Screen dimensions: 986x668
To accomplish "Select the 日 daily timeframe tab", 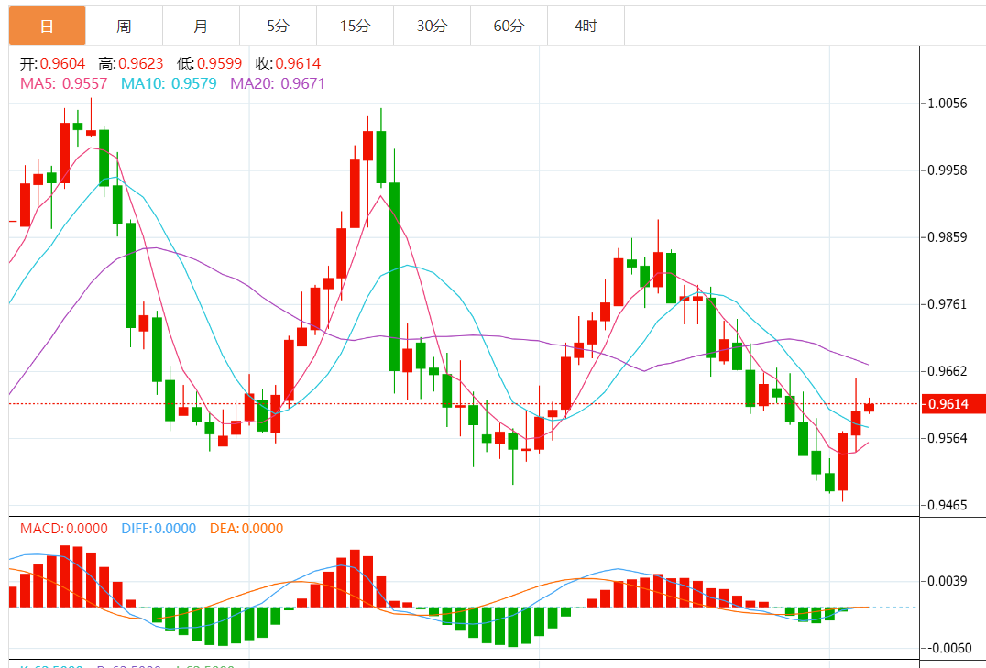I will (47, 26).
